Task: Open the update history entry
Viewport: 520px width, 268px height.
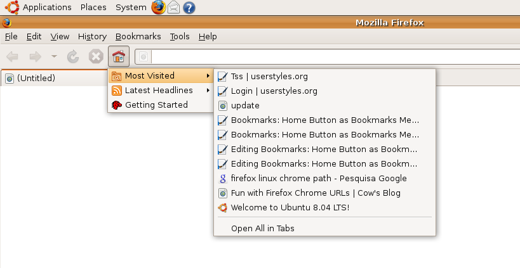Action: [x=324, y=106]
